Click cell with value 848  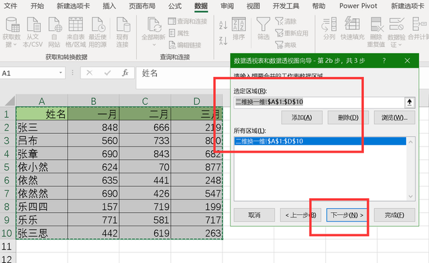point(93,127)
